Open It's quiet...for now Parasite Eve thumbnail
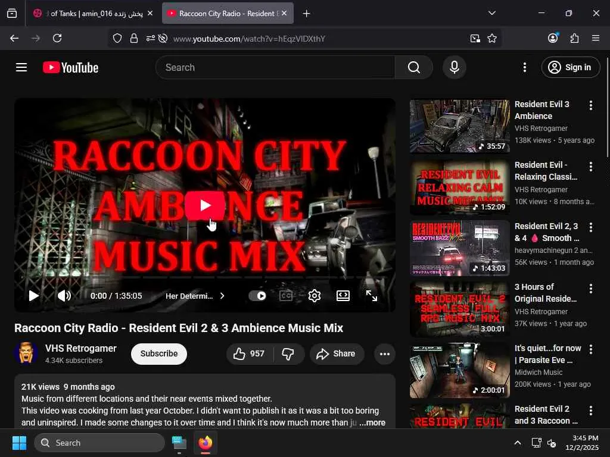This screenshot has height=457, width=610. tap(459, 370)
